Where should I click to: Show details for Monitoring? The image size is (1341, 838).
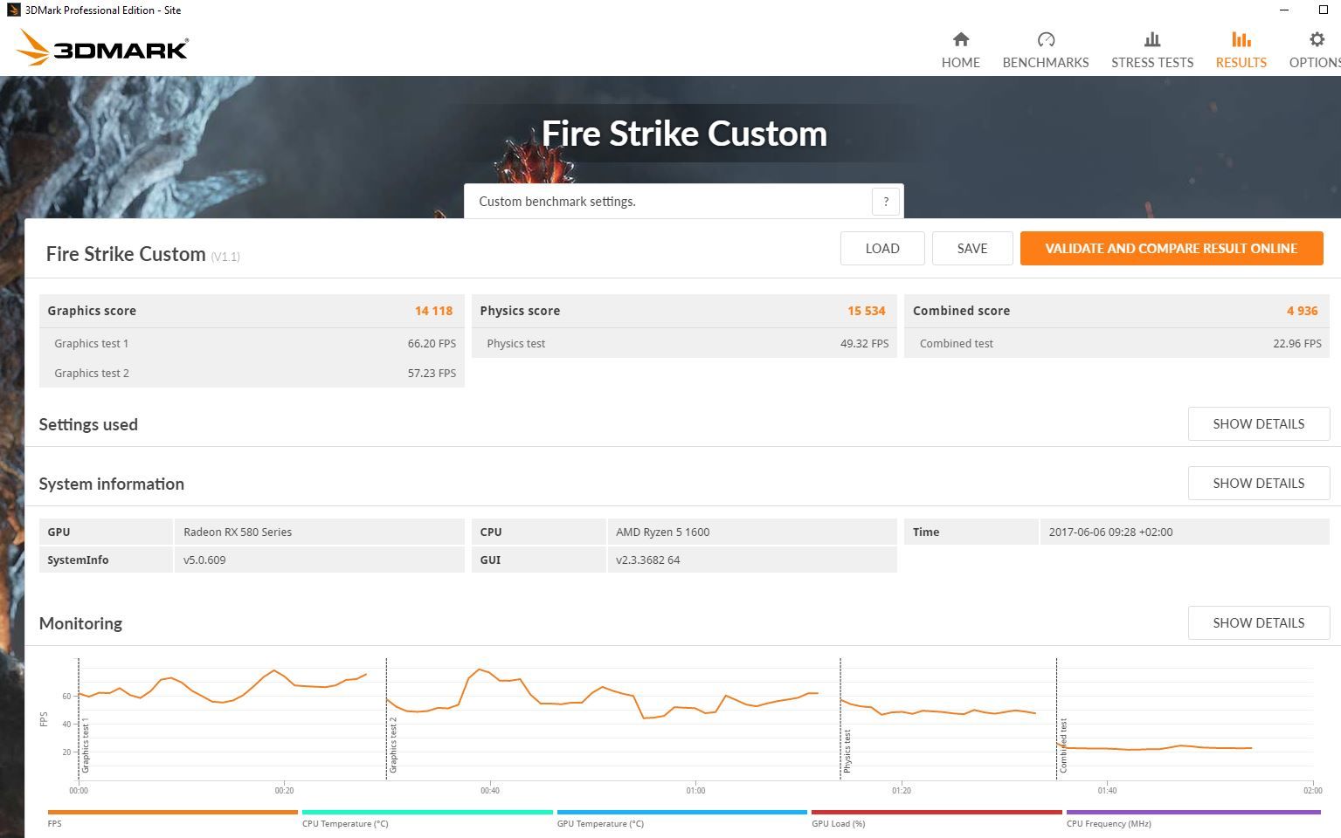click(x=1259, y=623)
